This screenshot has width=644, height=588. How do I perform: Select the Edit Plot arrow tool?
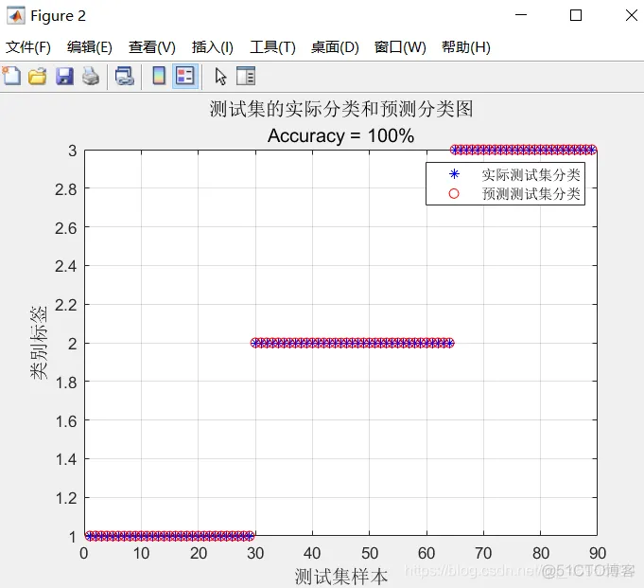click(x=220, y=77)
